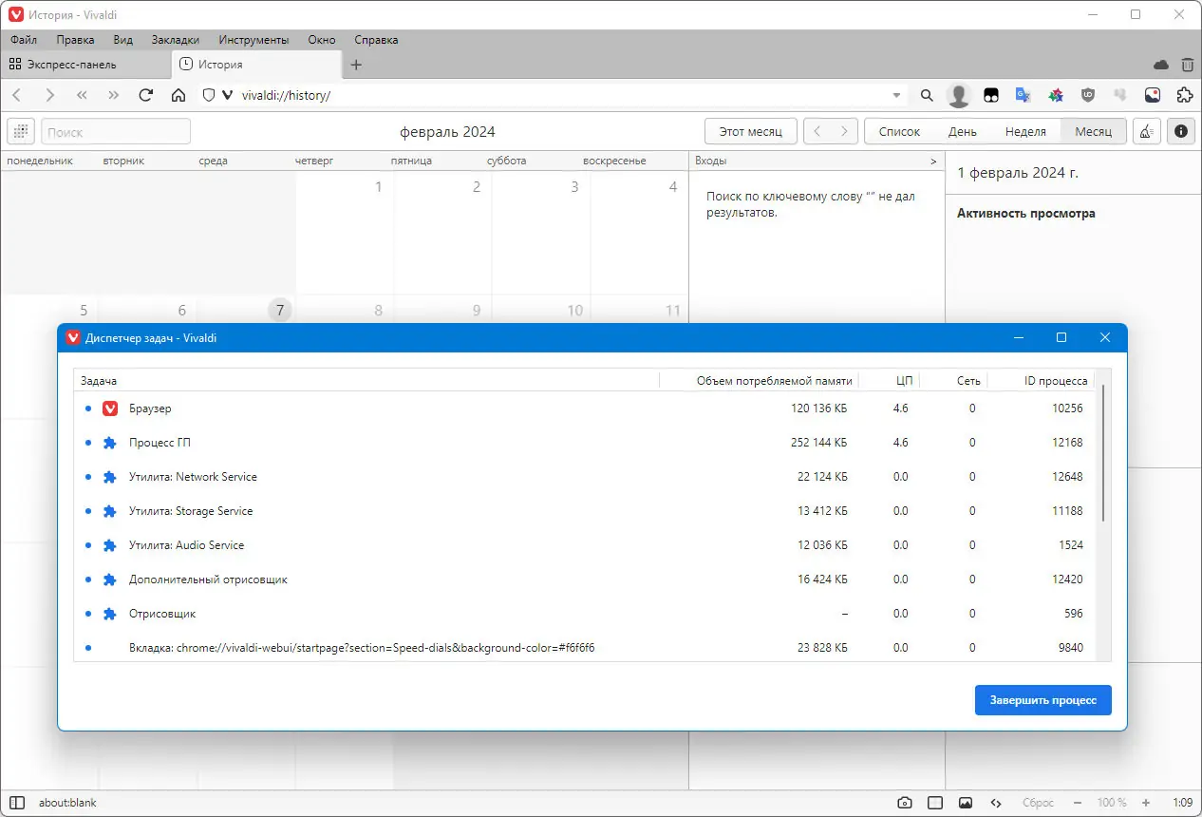
Task: Open the cloud sync icon
Action: [x=1160, y=65]
